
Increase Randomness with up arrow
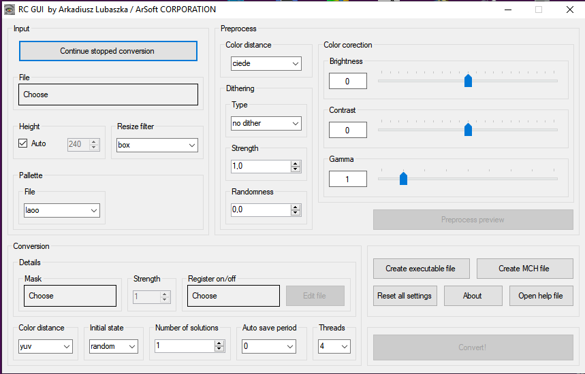(296, 207)
